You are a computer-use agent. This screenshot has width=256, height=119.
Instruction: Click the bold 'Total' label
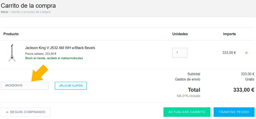click(x=194, y=90)
